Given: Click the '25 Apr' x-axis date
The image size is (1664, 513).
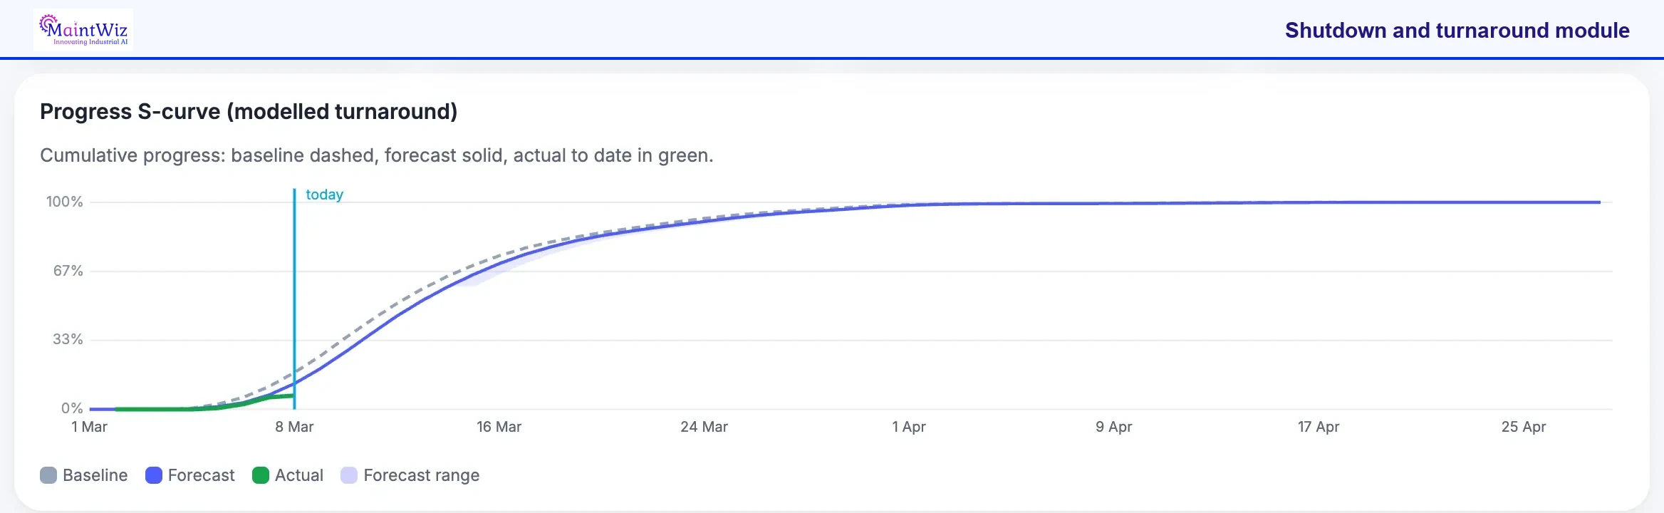Looking at the screenshot, I should click(x=1524, y=427).
